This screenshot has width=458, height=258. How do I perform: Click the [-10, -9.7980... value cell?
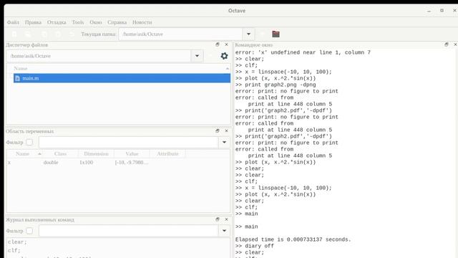pos(132,163)
